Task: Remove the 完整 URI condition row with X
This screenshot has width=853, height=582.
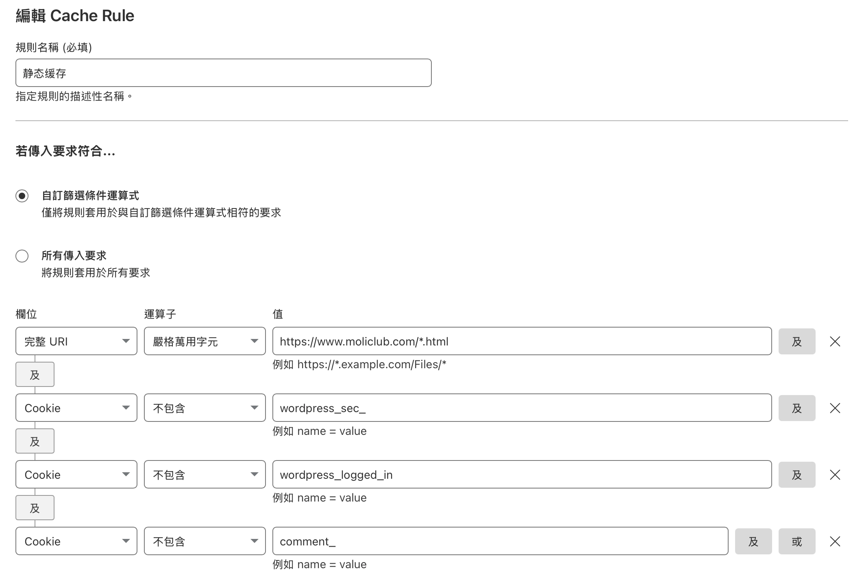Action: (835, 341)
